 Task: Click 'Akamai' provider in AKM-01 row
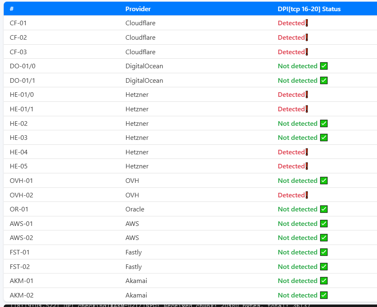coord(136,281)
